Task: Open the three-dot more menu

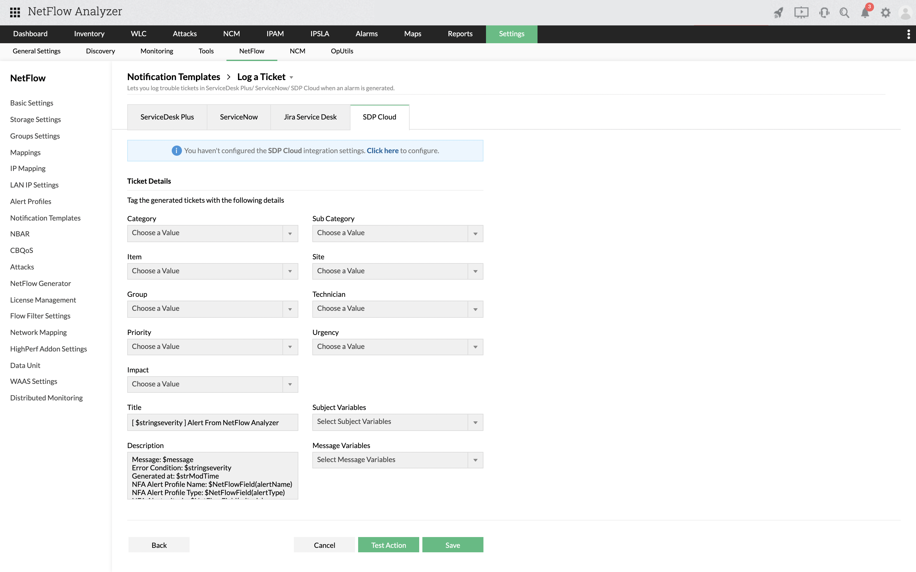Action: 908,34
